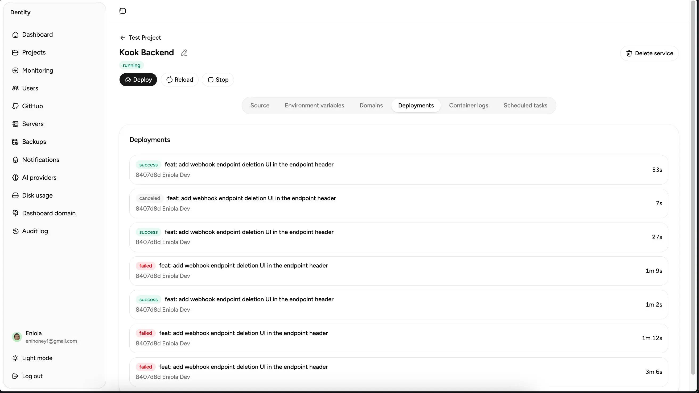This screenshot has width=699, height=393.
Task: Toggle Light mode theme
Action: click(32, 358)
